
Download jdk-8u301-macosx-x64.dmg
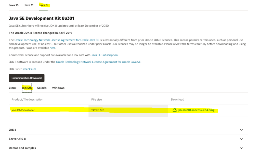pos(197,110)
